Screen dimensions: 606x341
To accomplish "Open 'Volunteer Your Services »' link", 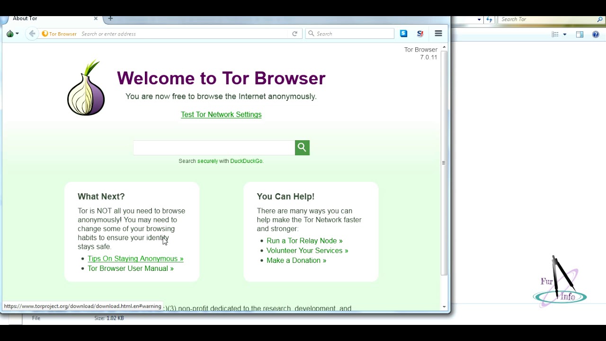I will (x=307, y=251).
